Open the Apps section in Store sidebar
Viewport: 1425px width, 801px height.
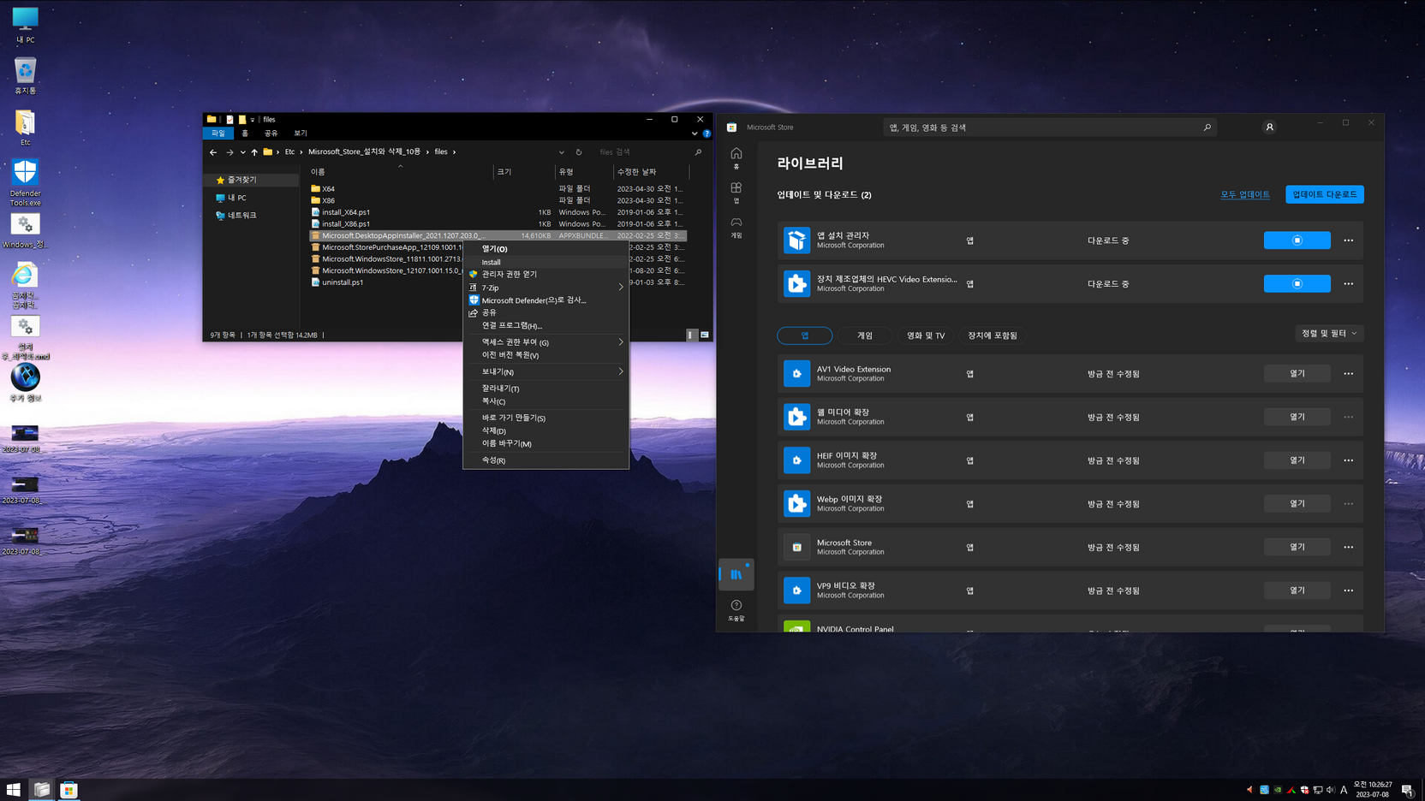(x=736, y=192)
